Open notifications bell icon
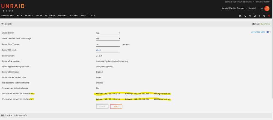 (269, 16)
